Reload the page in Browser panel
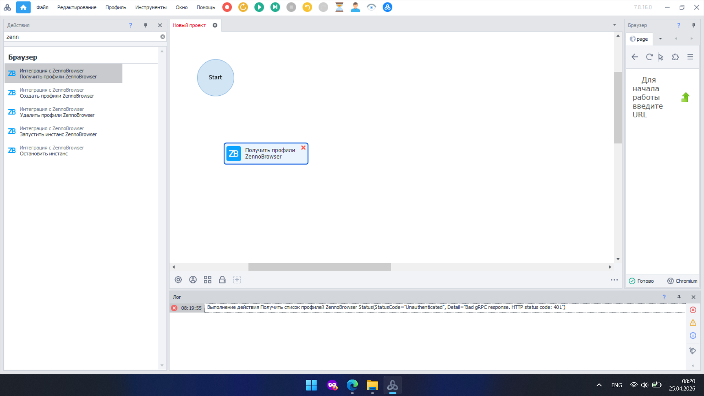This screenshot has width=704, height=396. tap(649, 57)
